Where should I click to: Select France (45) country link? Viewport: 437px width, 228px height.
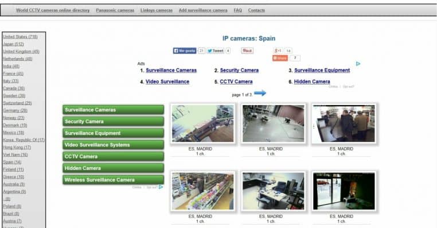[13, 74]
